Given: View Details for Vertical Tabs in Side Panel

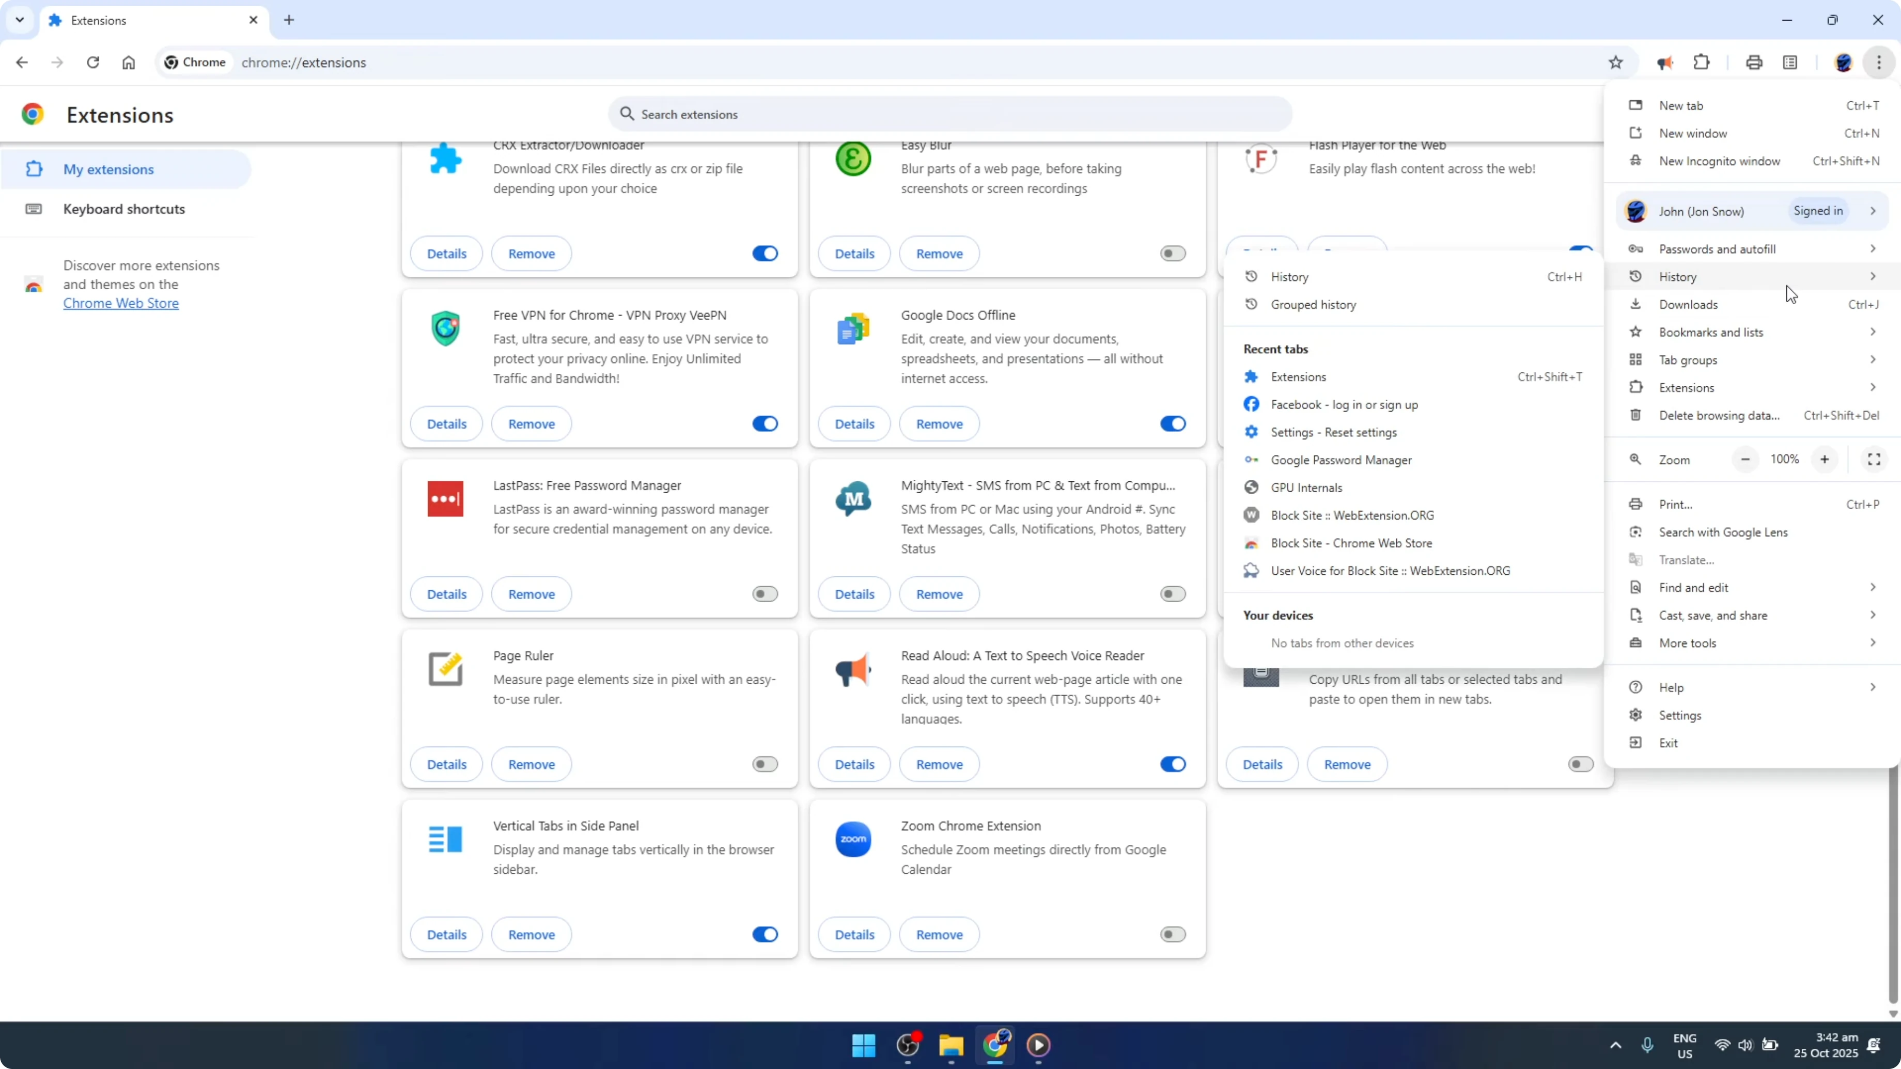Looking at the screenshot, I should click(446, 934).
